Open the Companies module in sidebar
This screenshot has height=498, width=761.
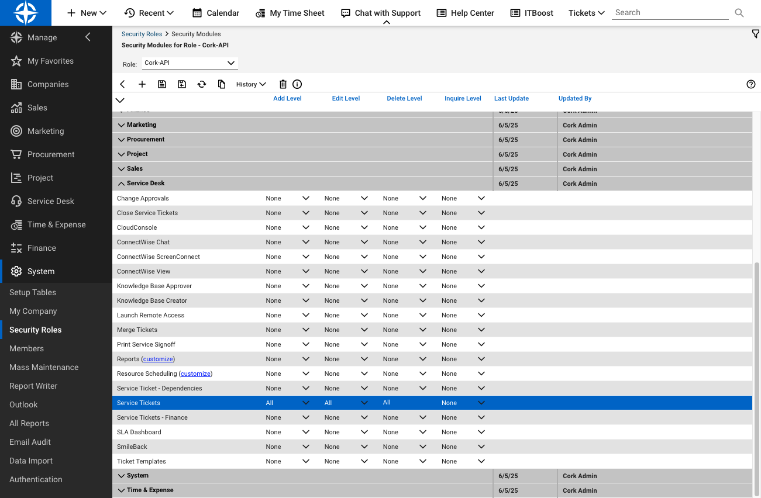tap(48, 84)
